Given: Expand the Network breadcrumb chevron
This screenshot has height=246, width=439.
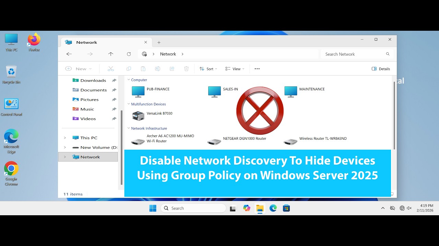Looking at the screenshot, I should 182,54.
